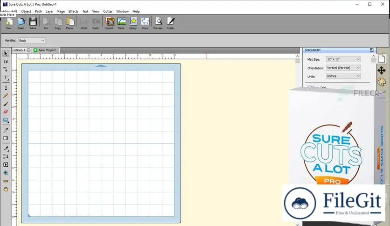
Task: Open the Window menu
Action: coord(122,11)
